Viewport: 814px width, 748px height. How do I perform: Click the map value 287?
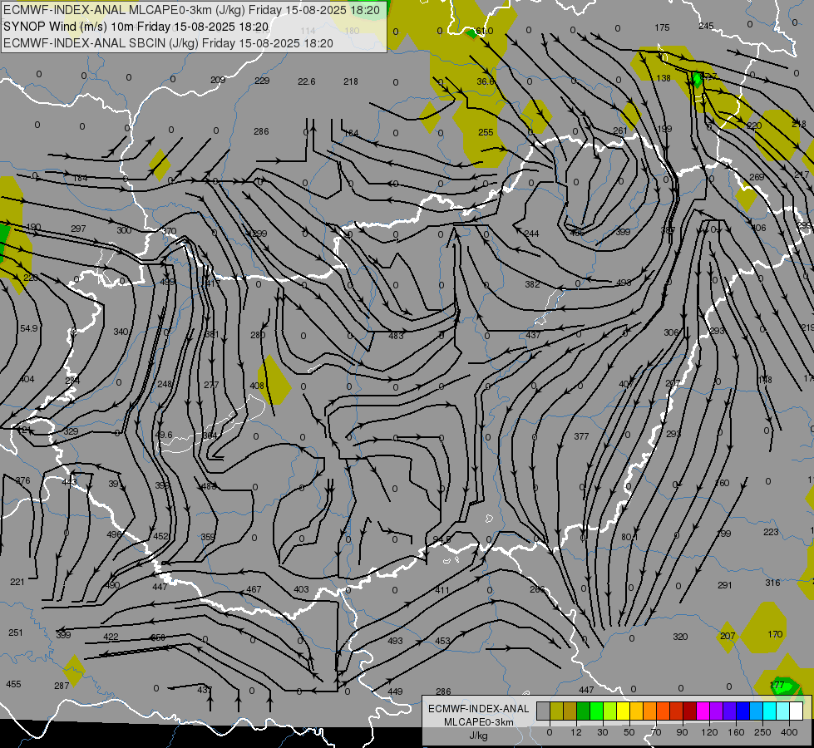coord(62,686)
